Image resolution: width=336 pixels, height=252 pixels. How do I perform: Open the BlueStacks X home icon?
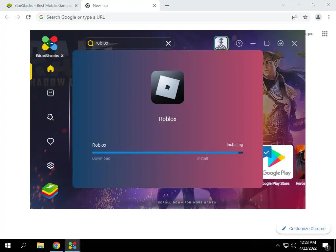click(x=50, y=69)
